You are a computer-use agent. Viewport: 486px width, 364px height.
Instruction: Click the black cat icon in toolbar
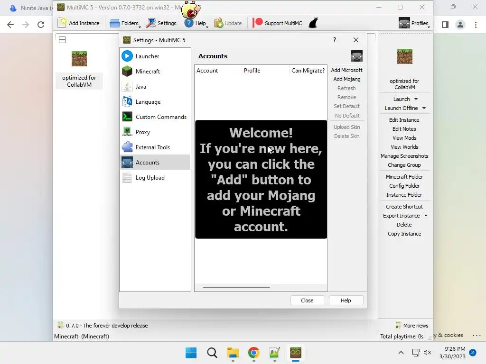coord(313,23)
